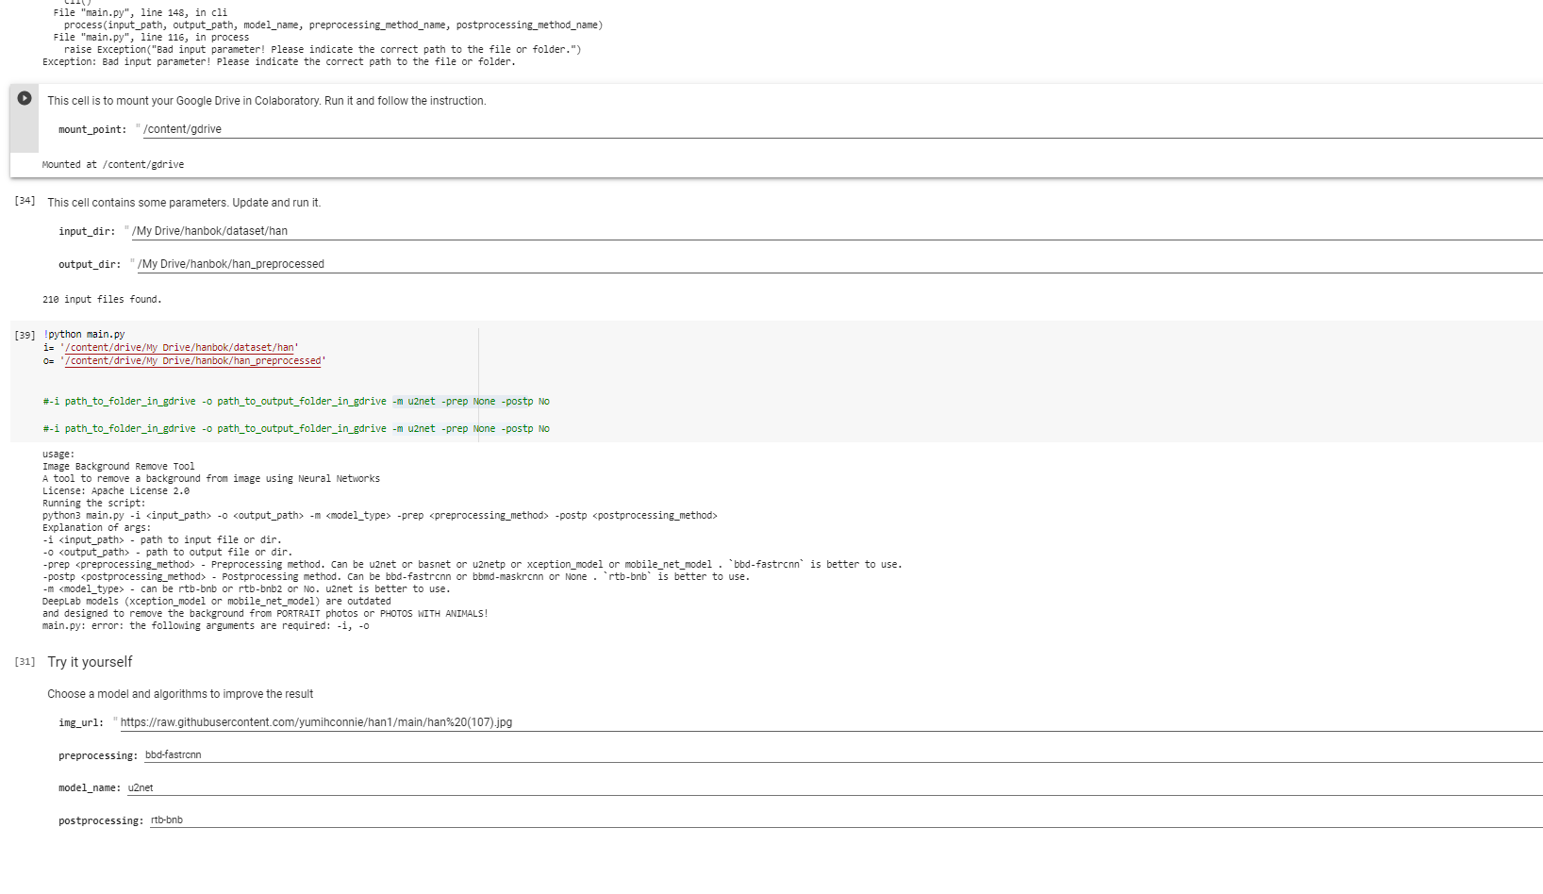Click the play button on the mount Drive cell

pos(23,97)
